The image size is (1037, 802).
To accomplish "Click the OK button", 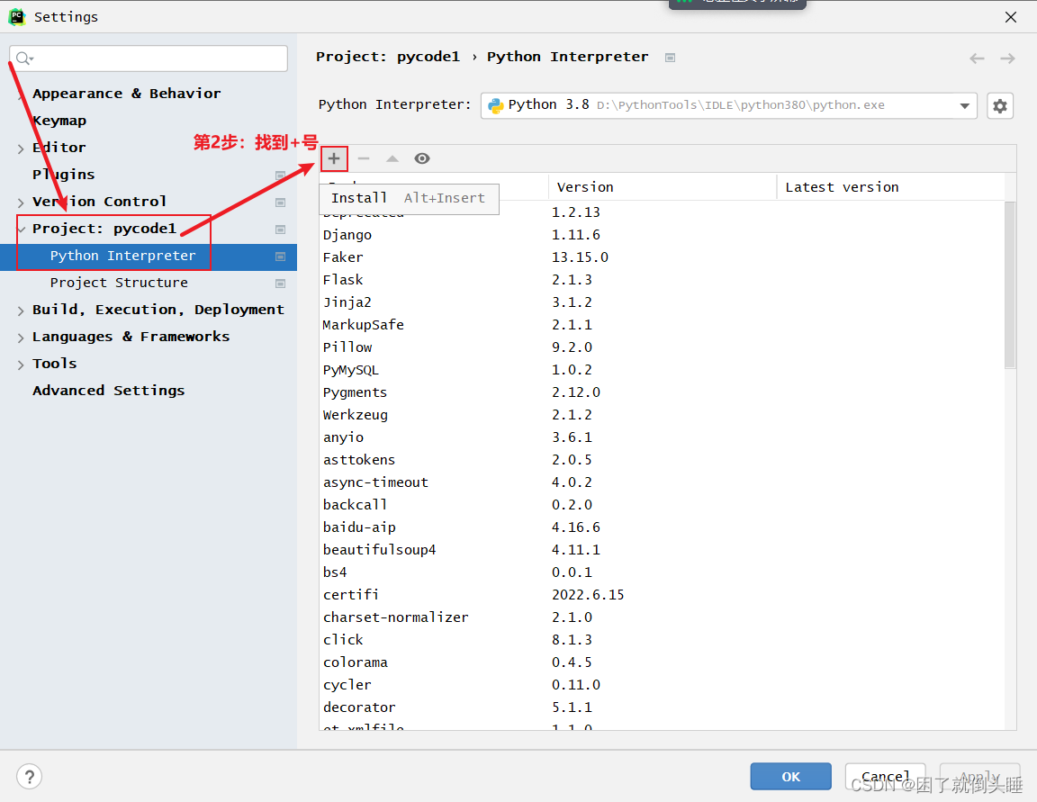I will pos(790,776).
